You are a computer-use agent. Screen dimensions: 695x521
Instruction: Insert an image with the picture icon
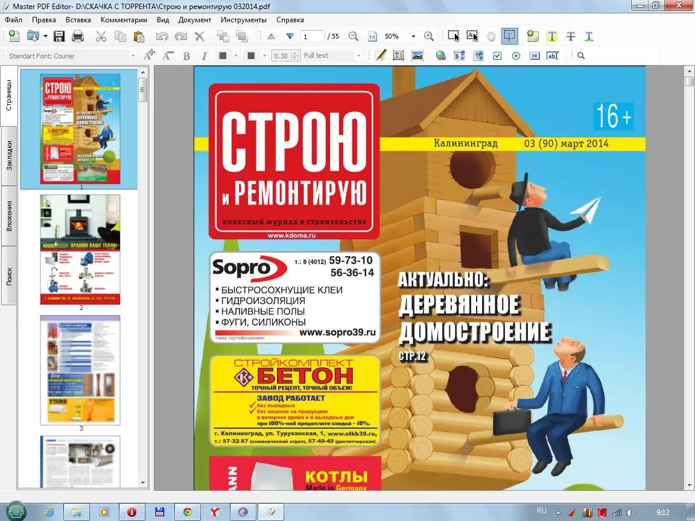click(417, 55)
